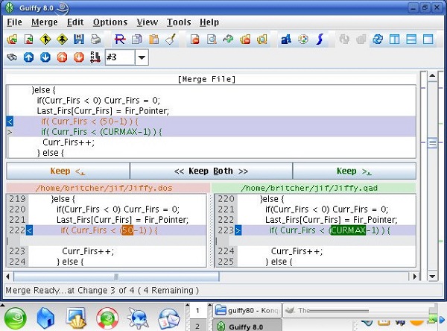The image size is (447, 331).
Task: Click the broom clean-up icon
Action: click(x=171, y=40)
